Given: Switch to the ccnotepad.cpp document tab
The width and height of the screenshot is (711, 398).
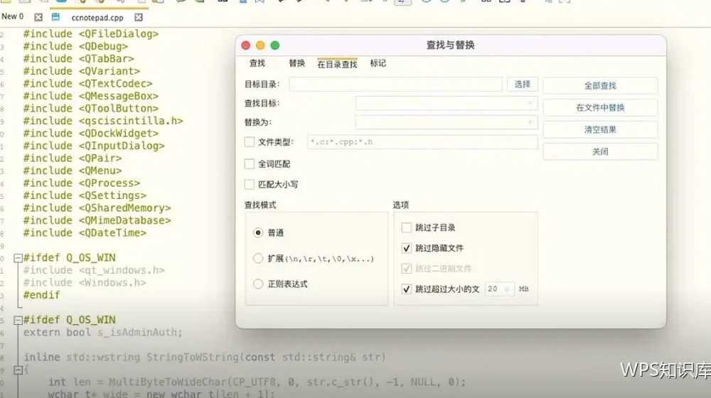Looking at the screenshot, I should pos(97,18).
